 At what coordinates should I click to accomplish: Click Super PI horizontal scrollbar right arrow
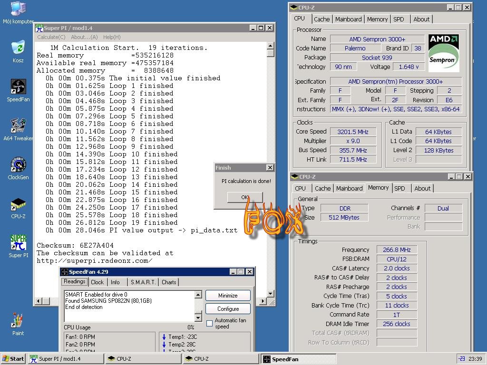tap(263, 301)
